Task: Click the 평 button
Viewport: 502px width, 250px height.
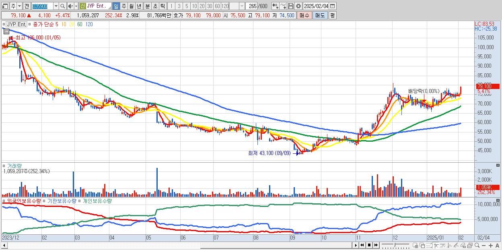Action: click(332, 15)
